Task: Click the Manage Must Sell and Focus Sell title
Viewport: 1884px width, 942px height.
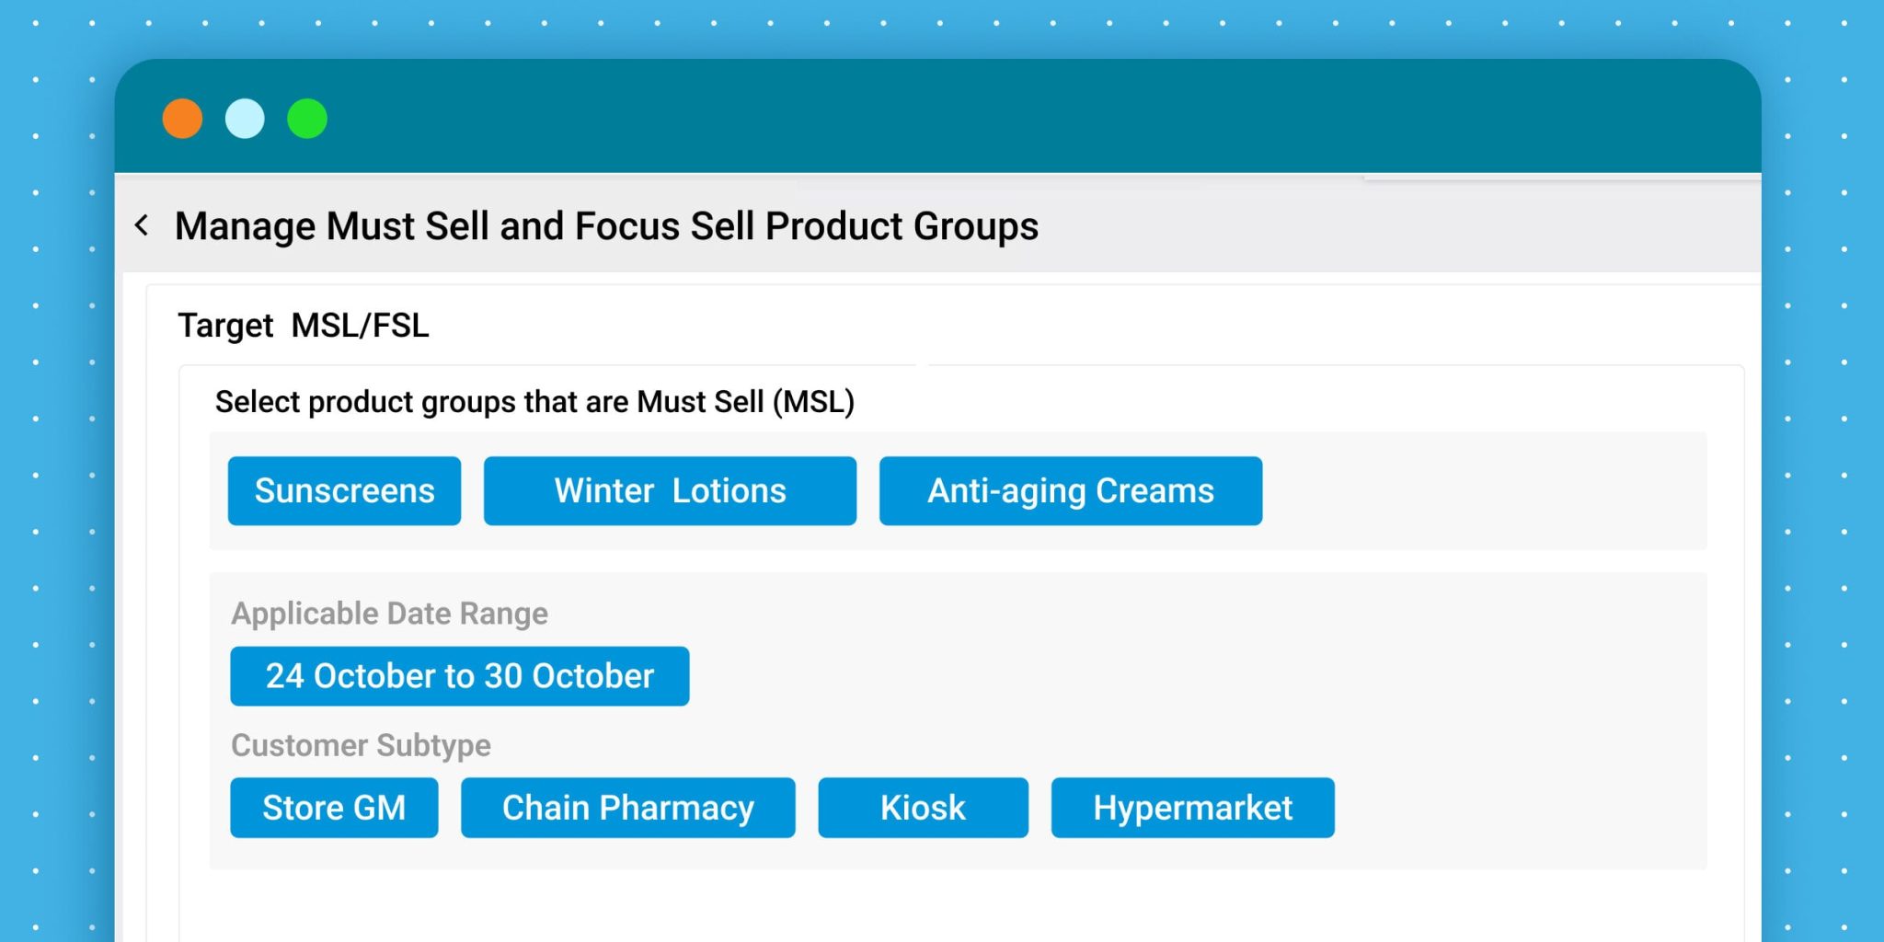Action: (x=606, y=226)
